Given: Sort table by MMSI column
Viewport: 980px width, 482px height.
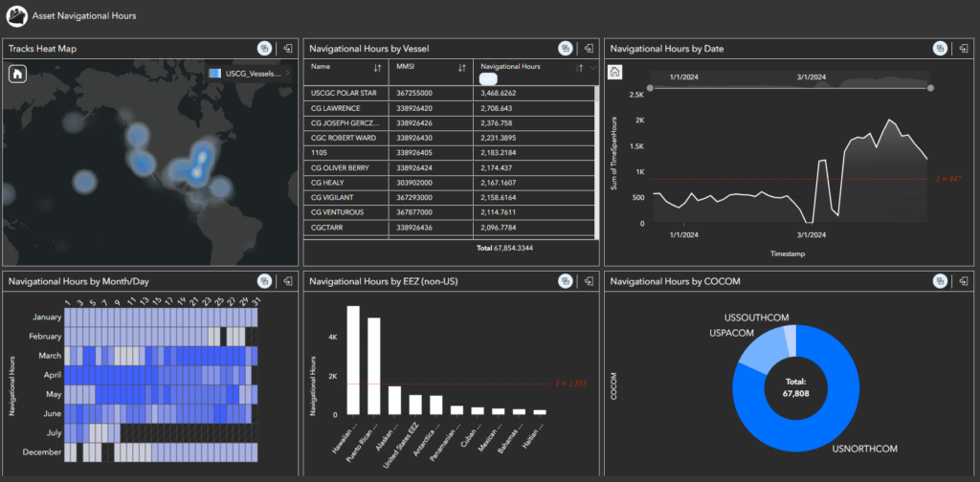Looking at the screenshot, I should point(462,68).
